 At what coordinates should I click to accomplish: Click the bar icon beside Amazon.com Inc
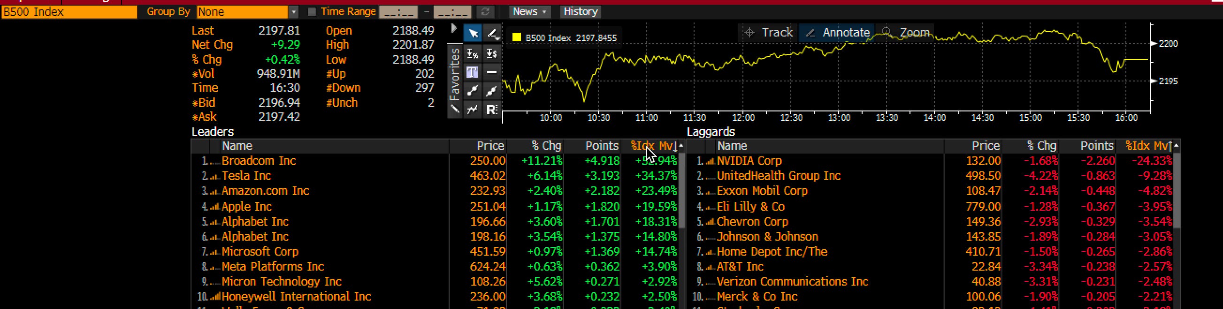pyautogui.click(x=214, y=192)
